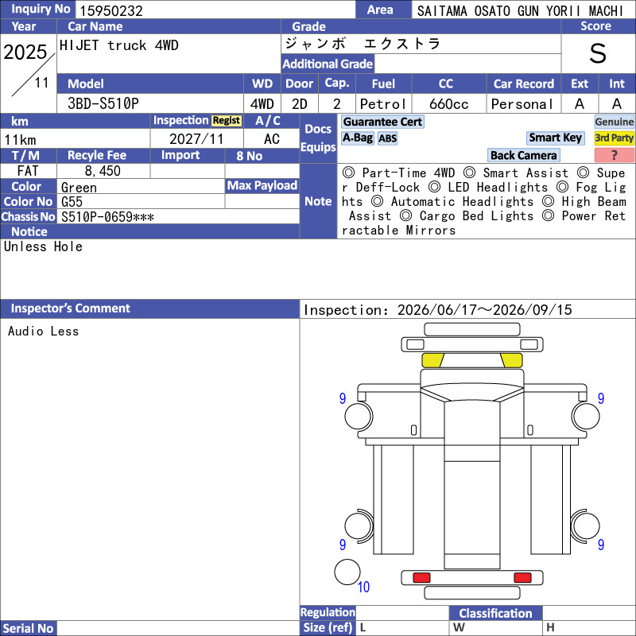The image size is (636, 636).
Task: Click the yellow Regist label
Action: tap(227, 121)
